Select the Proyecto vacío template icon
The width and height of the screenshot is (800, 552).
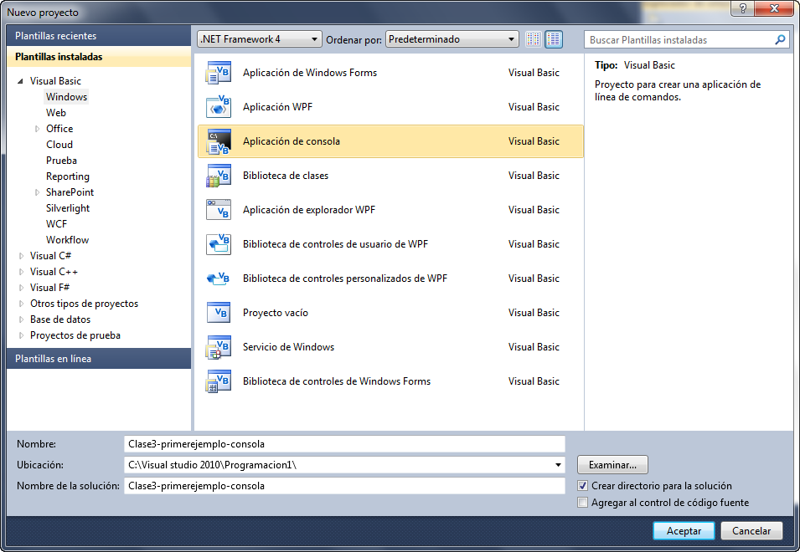pyautogui.click(x=218, y=312)
